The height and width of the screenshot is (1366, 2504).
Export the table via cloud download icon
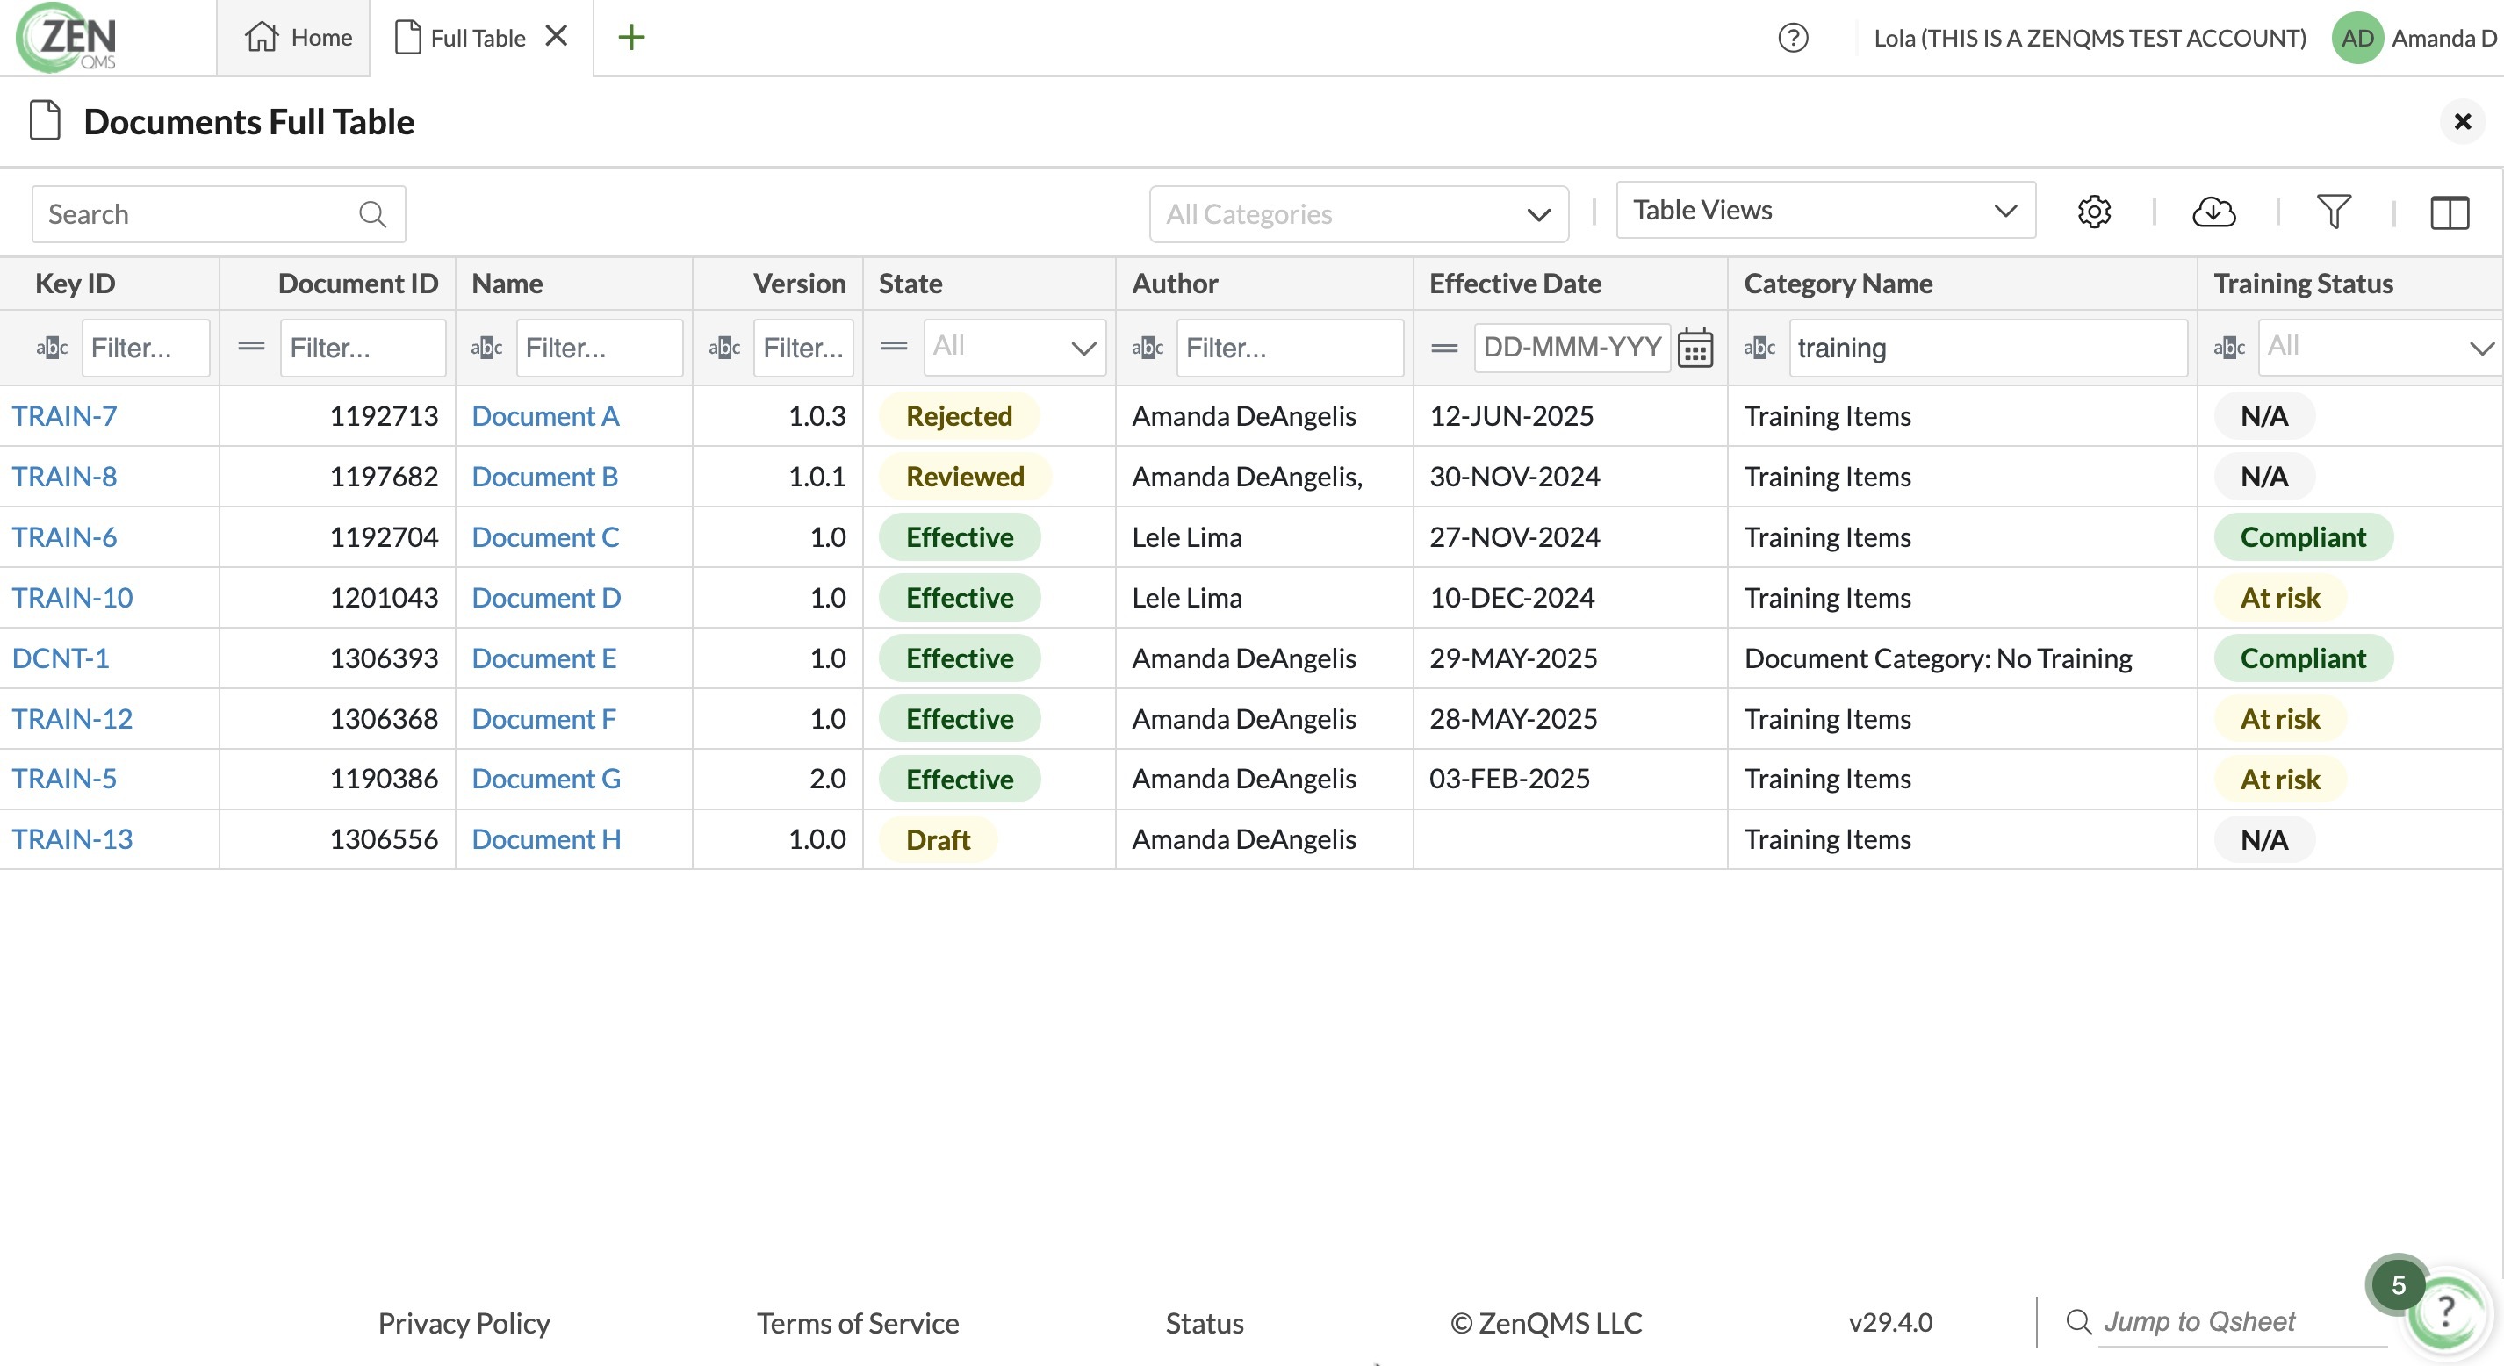tap(2214, 212)
